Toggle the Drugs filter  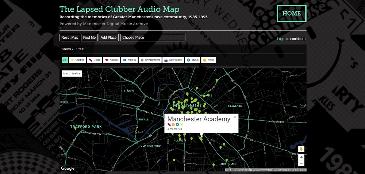tap(95, 60)
